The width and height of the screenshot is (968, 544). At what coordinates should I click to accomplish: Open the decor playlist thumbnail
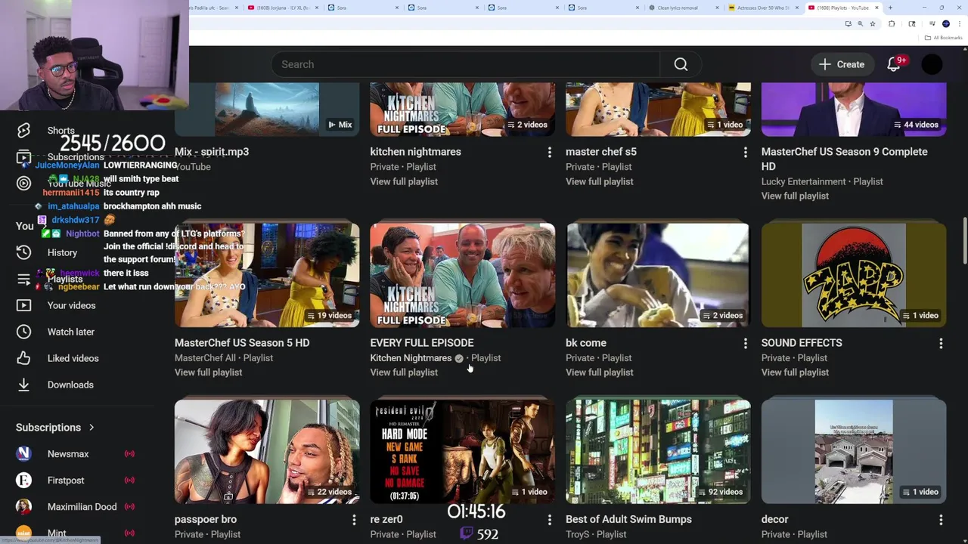coord(853,452)
